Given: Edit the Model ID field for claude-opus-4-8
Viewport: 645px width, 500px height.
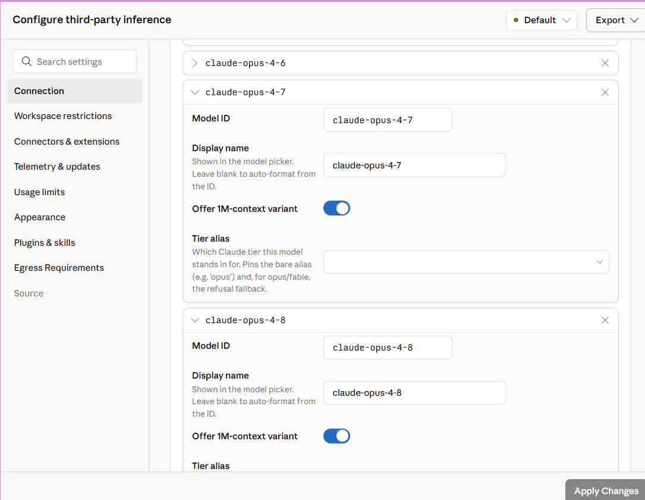Looking at the screenshot, I should pyautogui.click(x=388, y=348).
